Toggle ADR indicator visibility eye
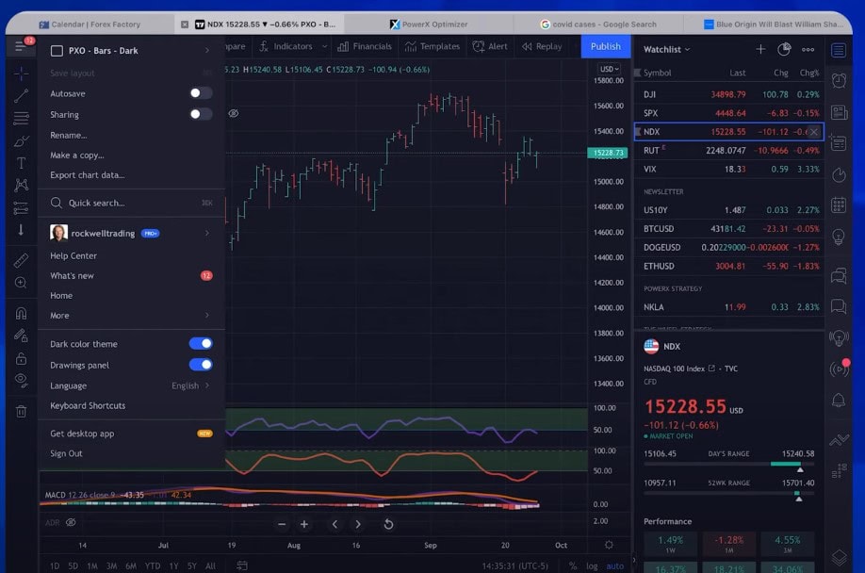Screen dimensions: 865x573 pyautogui.click(x=71, y=522)
